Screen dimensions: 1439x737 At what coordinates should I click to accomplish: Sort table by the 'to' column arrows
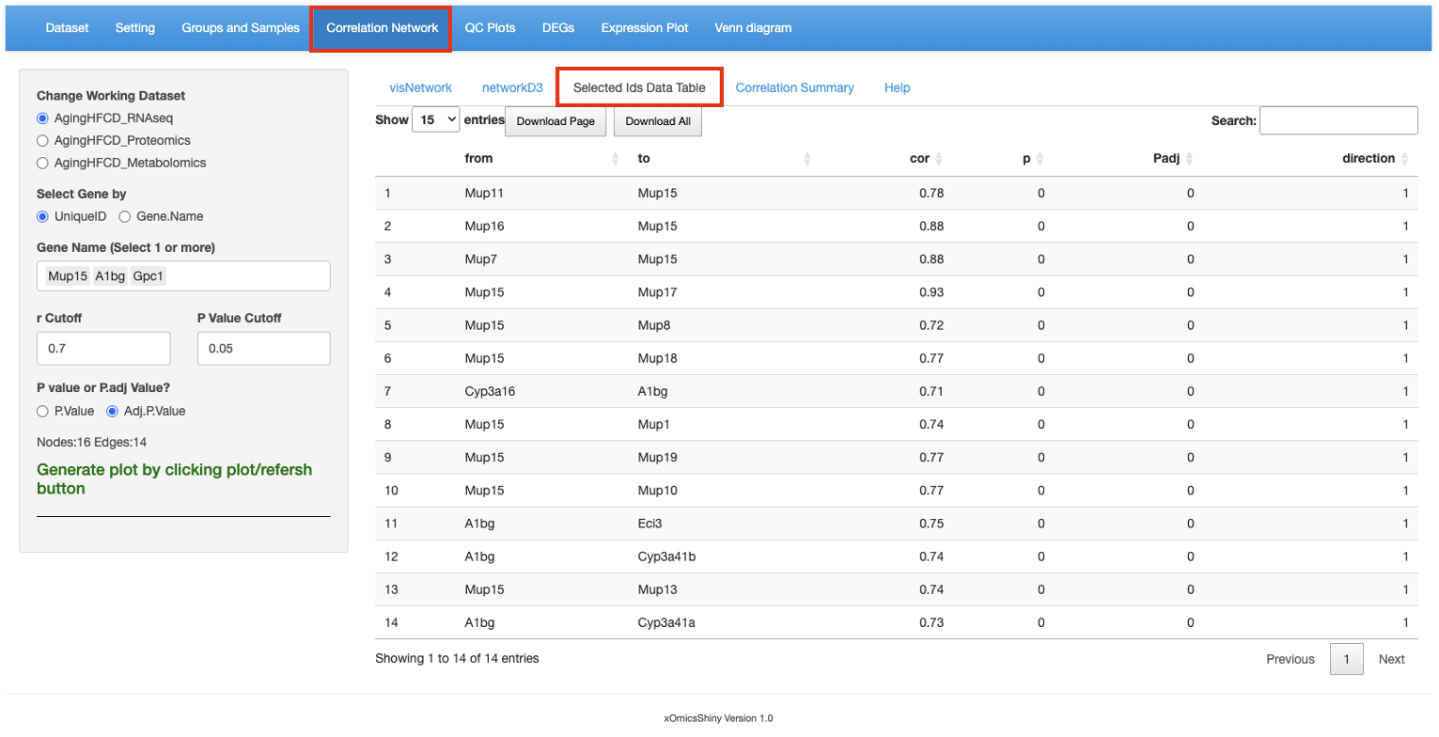point(807,159)
